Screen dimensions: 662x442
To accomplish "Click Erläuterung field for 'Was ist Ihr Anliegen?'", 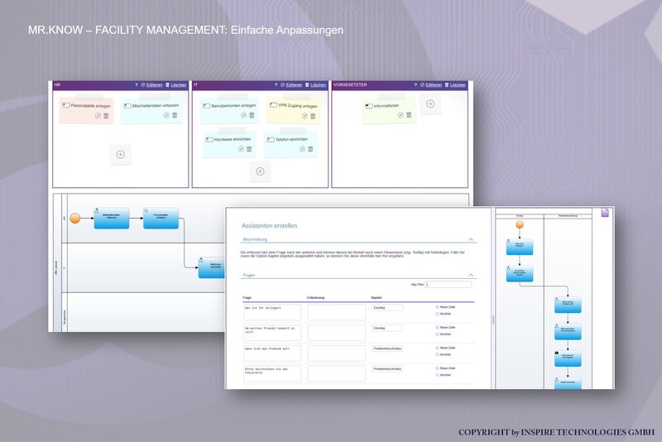I will tap(337, 312).
